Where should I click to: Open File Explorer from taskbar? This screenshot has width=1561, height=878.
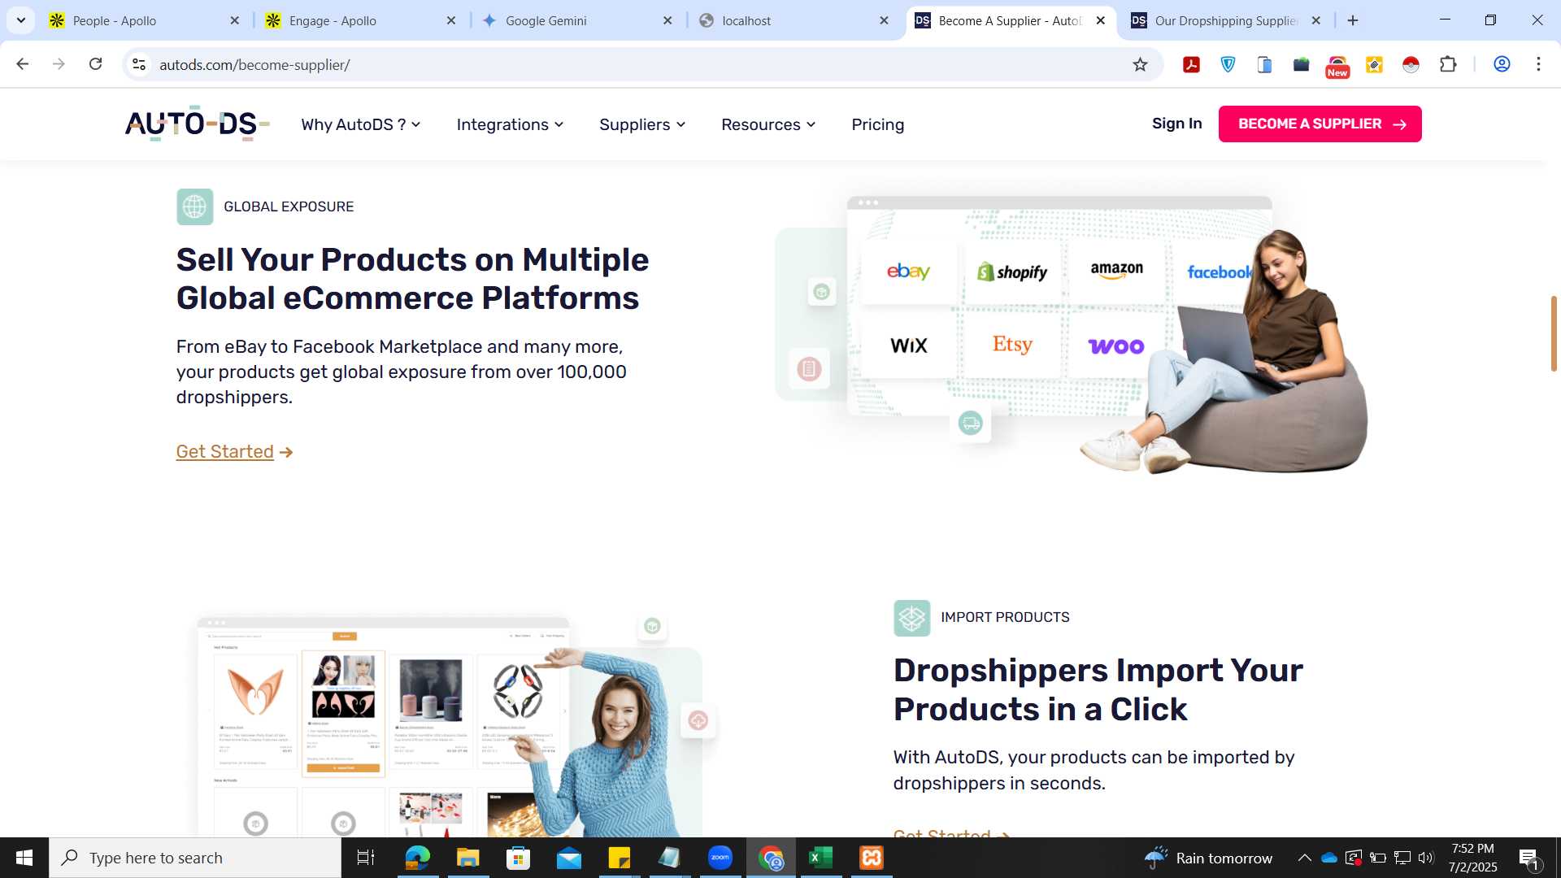[x=467, y=858]
